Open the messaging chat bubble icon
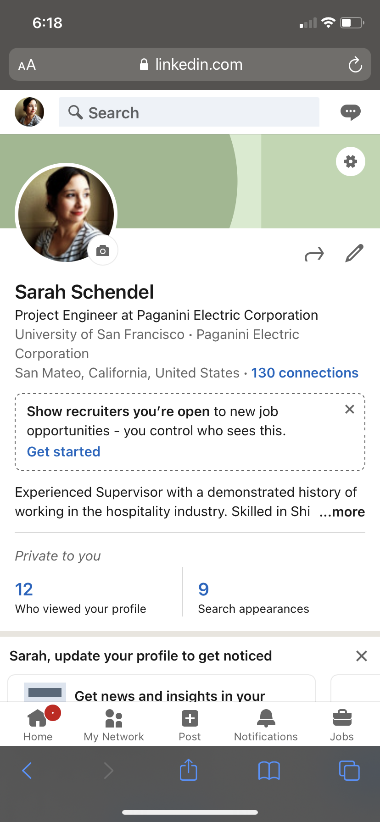380x822 pixels. click(351, 112)
